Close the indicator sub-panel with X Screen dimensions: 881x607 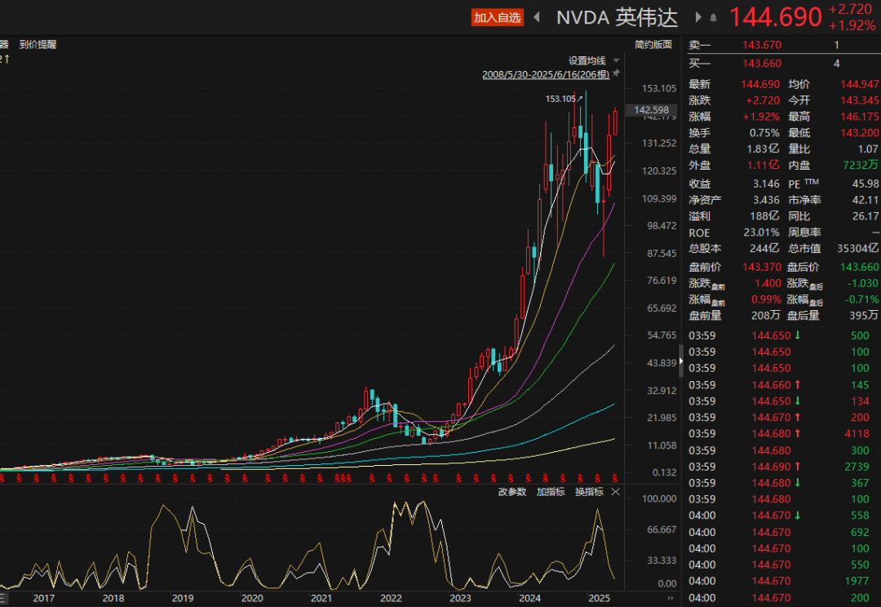pos(615,492)
